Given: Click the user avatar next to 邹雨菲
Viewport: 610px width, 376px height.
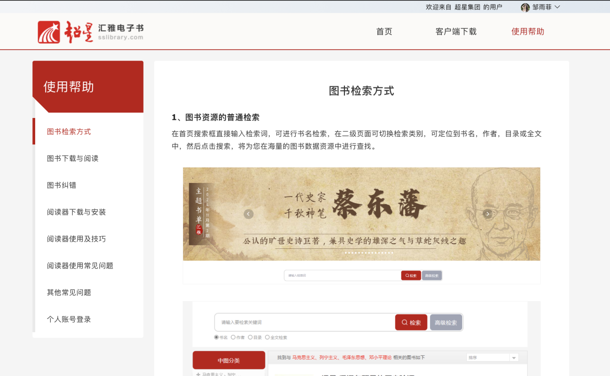Looking at the screenshot, I should 525,7.
